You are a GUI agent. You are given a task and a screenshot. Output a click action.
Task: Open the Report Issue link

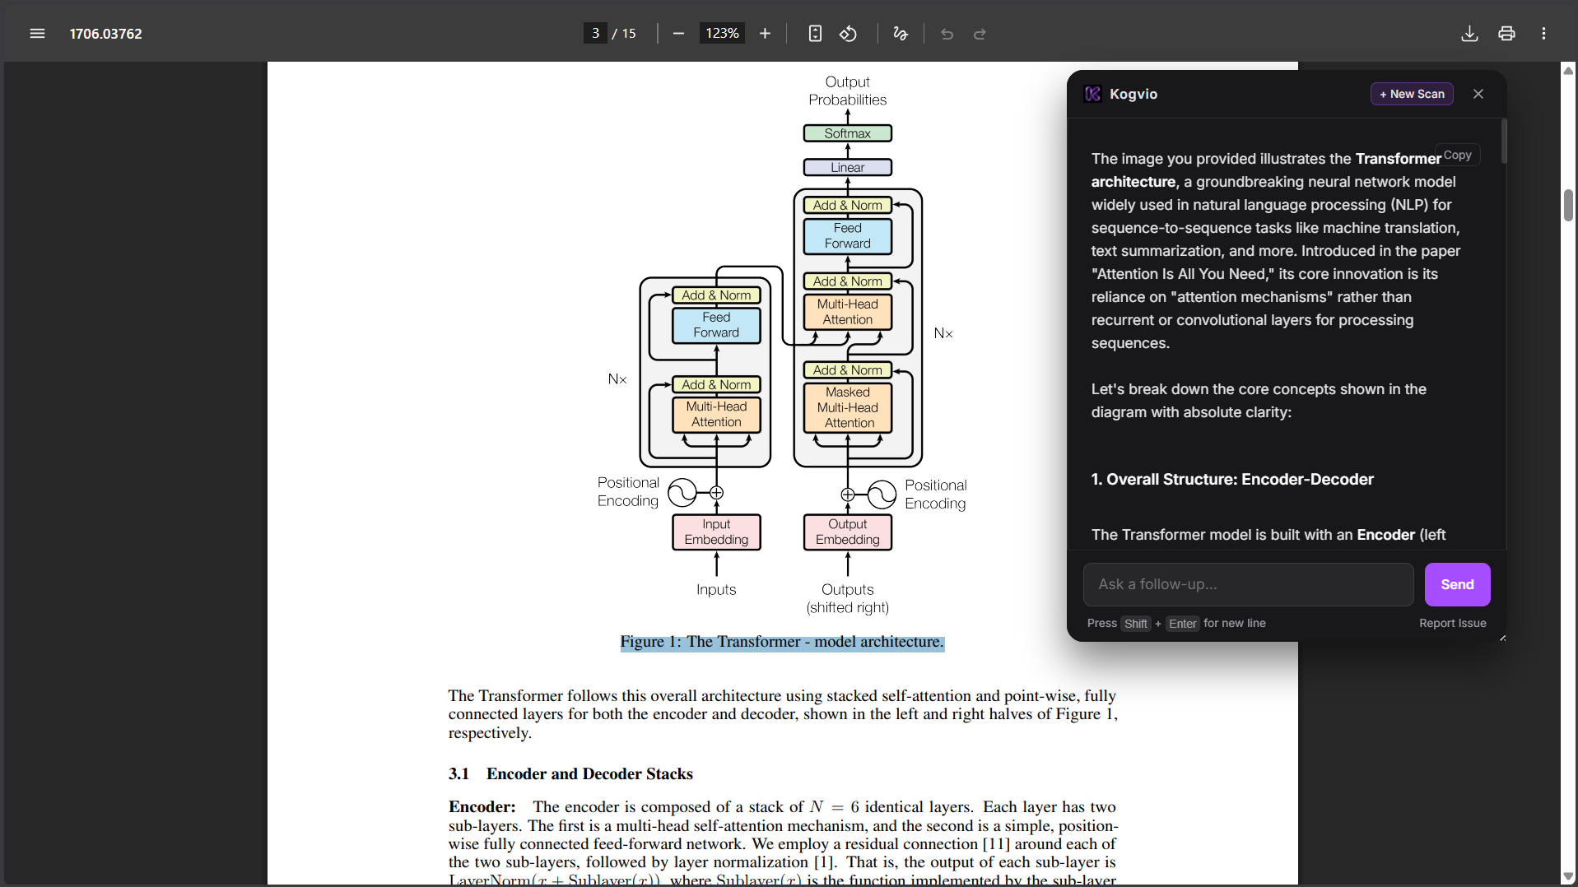click(1452, 623)
